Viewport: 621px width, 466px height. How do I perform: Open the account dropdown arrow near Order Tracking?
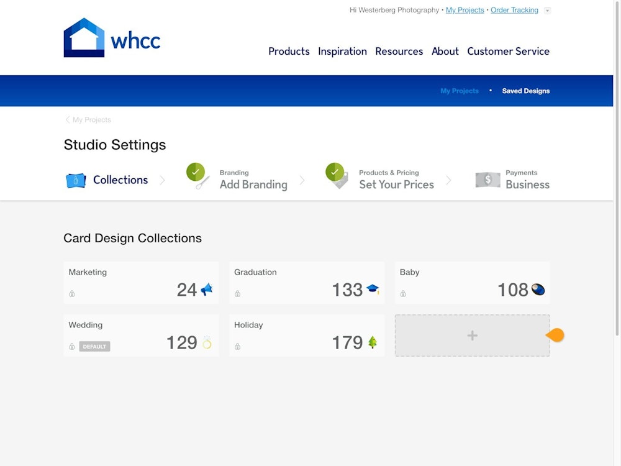click(x=547, y=11)
